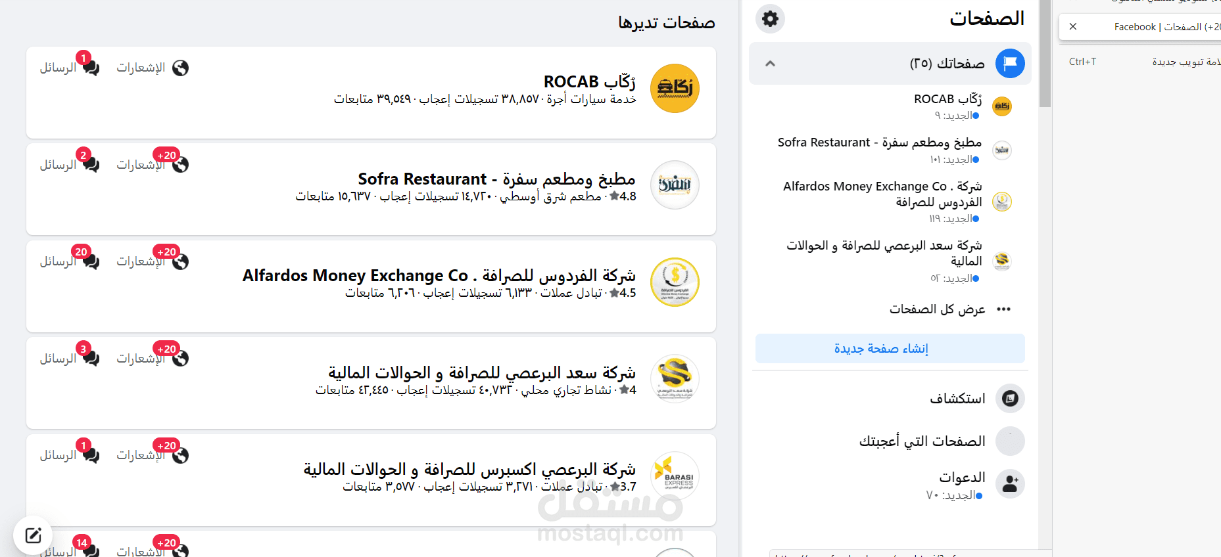Open شركة سعد البرعصي in sidebar list
The height and width of the screenshot is (557, 1221).
pyautogui.click(x=884, y=254)
